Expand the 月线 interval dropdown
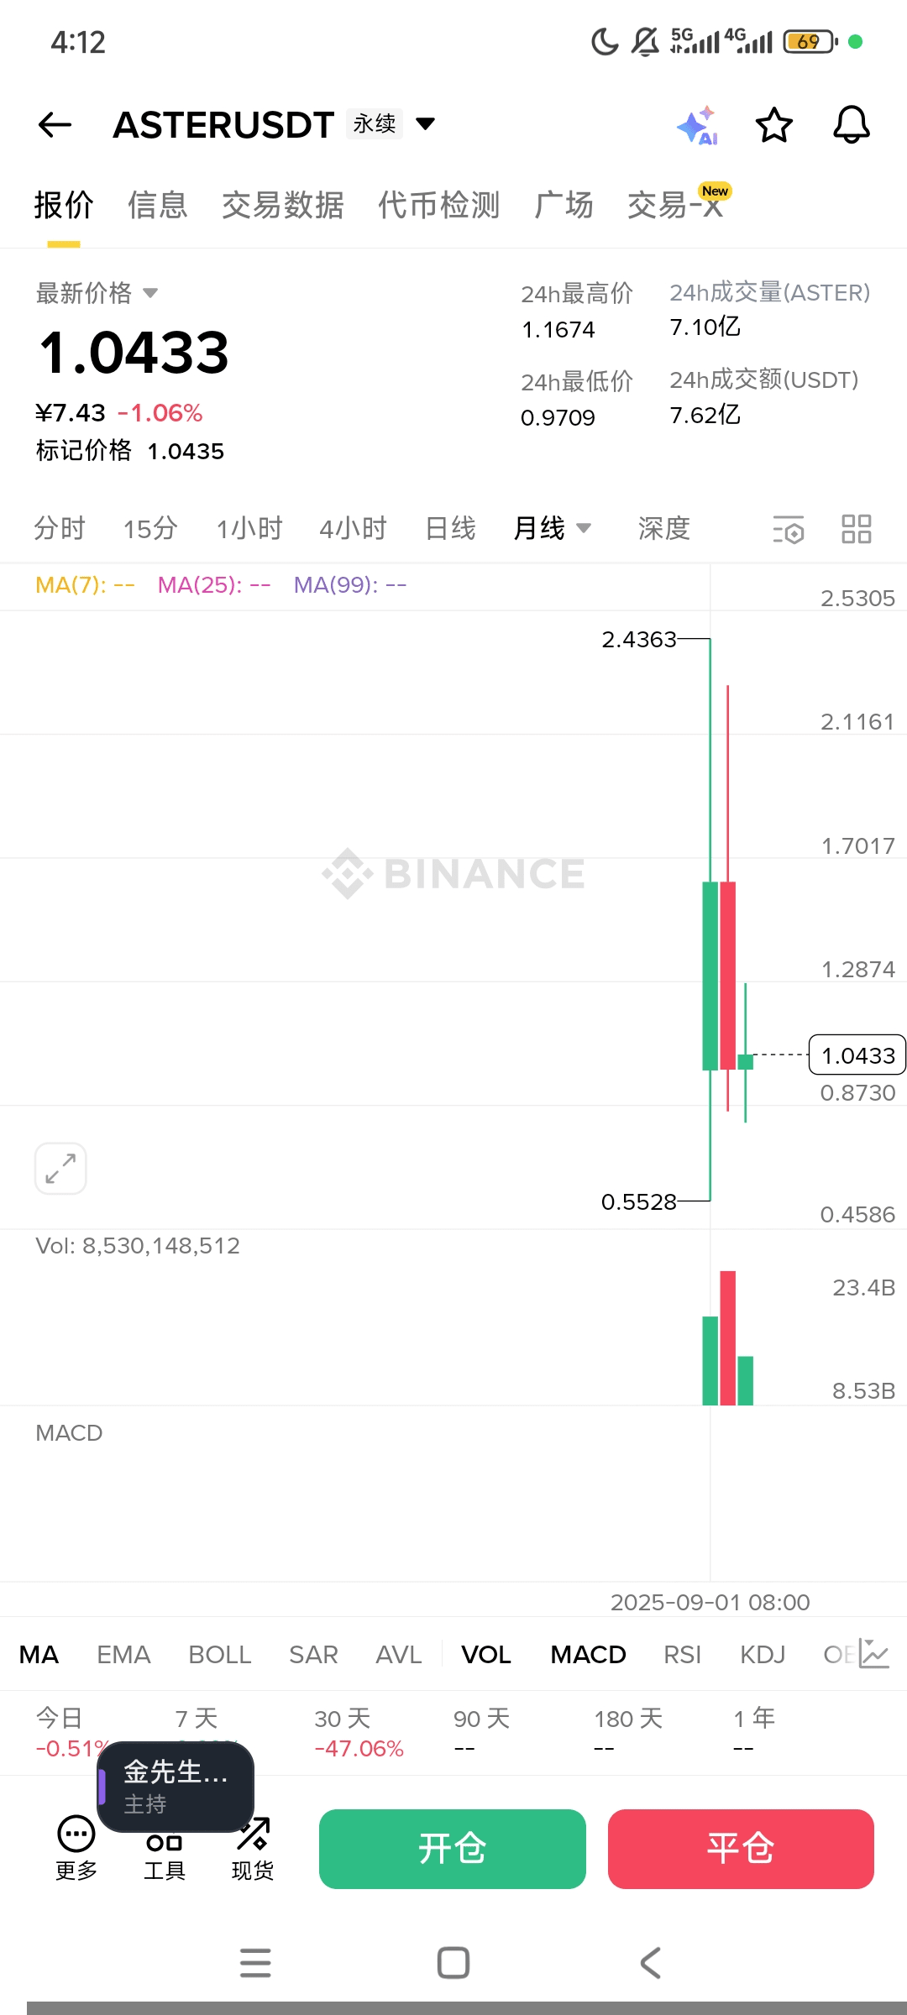 (x=584, y=528)
